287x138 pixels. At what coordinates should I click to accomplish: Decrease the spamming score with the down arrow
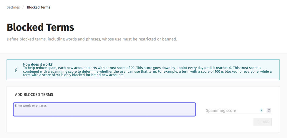pyautogui.click(x=269, y=112)
